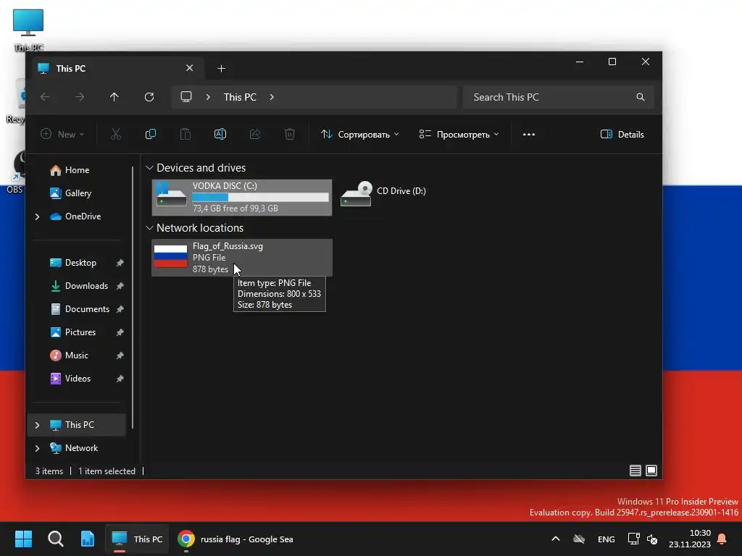
Task: Open the Сортировать sort dropdown
Action: click(x=359, y=134)
